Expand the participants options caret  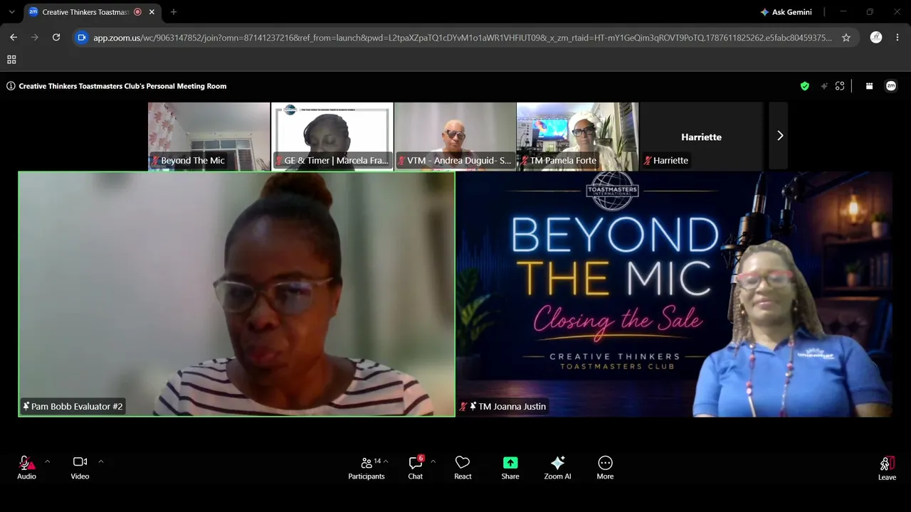(386, 462)
